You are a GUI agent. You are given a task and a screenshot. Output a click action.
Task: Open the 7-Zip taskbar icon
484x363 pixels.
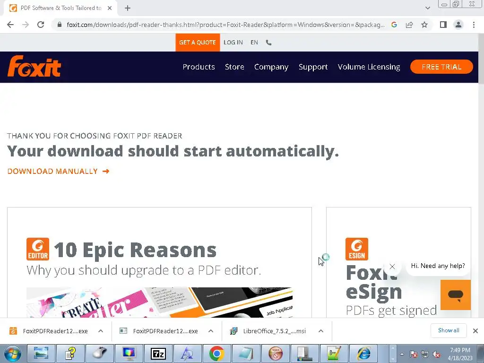pos(158,354)
